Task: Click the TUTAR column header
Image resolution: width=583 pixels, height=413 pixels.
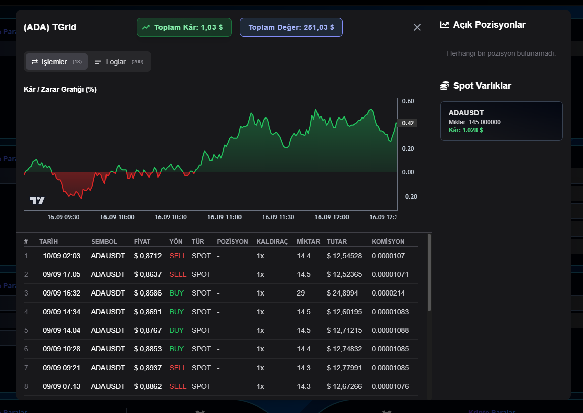Action: (337, 242)
